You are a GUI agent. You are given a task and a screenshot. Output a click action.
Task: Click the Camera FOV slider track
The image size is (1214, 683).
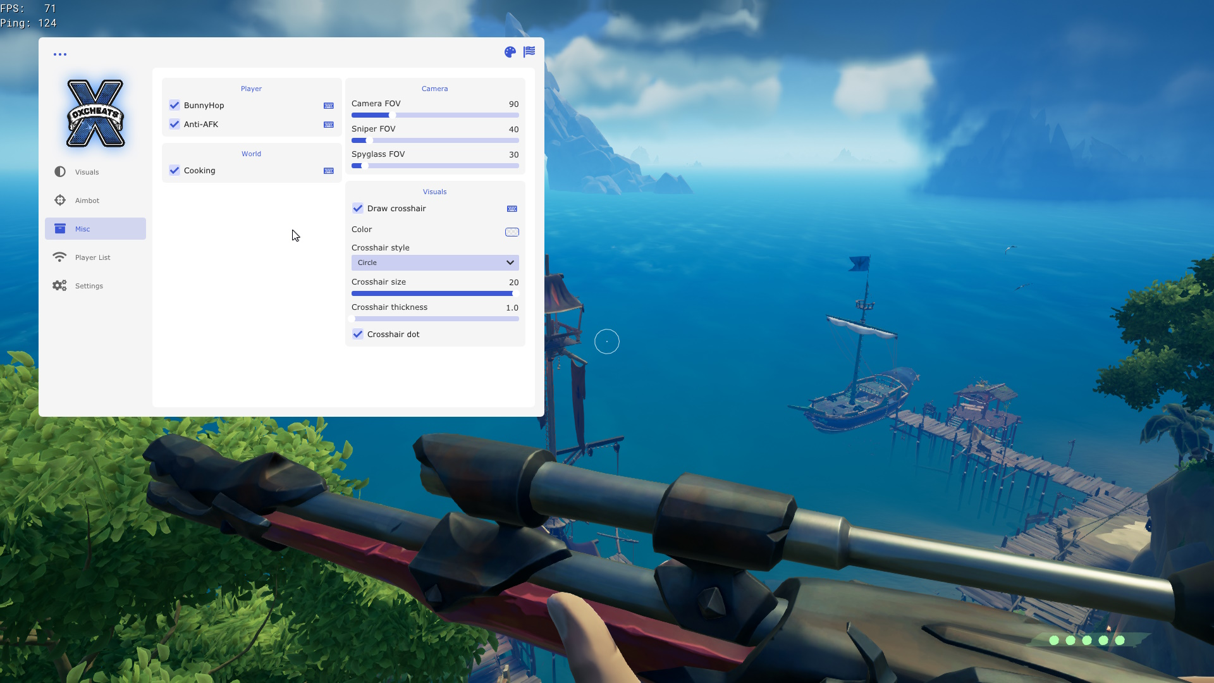435,116
